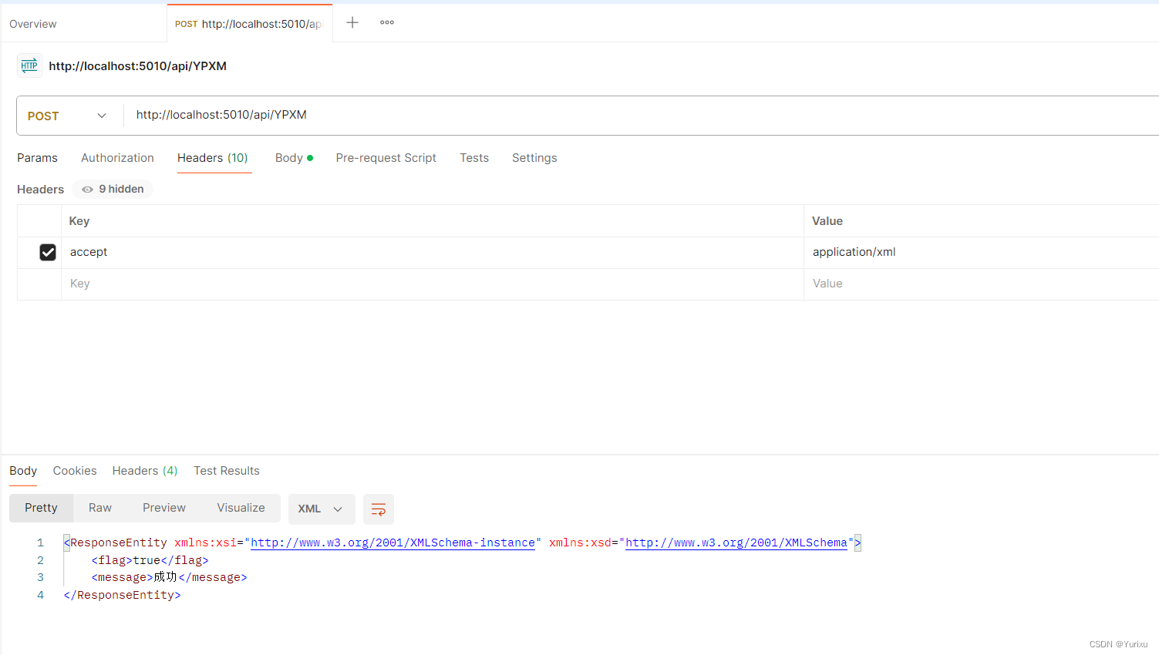Click the request URL input field
The height and width of the screenshot is (655, 1159).
642,116
